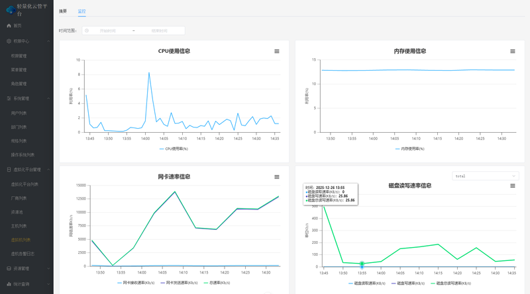
Task: Open the 网卡速率信息 chart hamburger menu
Action: click(277, 177)
